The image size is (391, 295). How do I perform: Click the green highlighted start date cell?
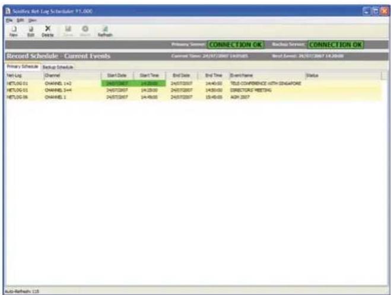pos(117,84)
